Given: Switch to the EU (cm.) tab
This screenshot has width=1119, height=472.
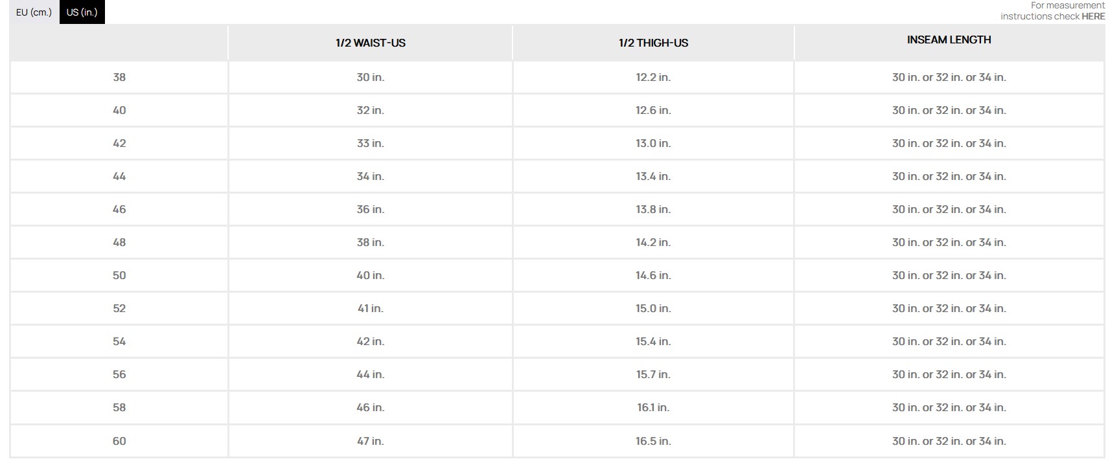Looking at the screenshot, I should (34, 12).
